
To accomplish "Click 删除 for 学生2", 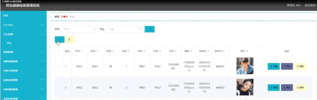I will pyautogui.click(x=300, y=87).
